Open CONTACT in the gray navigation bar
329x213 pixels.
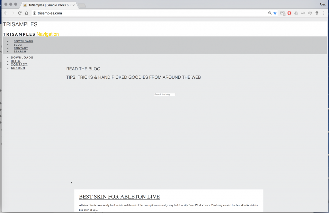[21, 48]
